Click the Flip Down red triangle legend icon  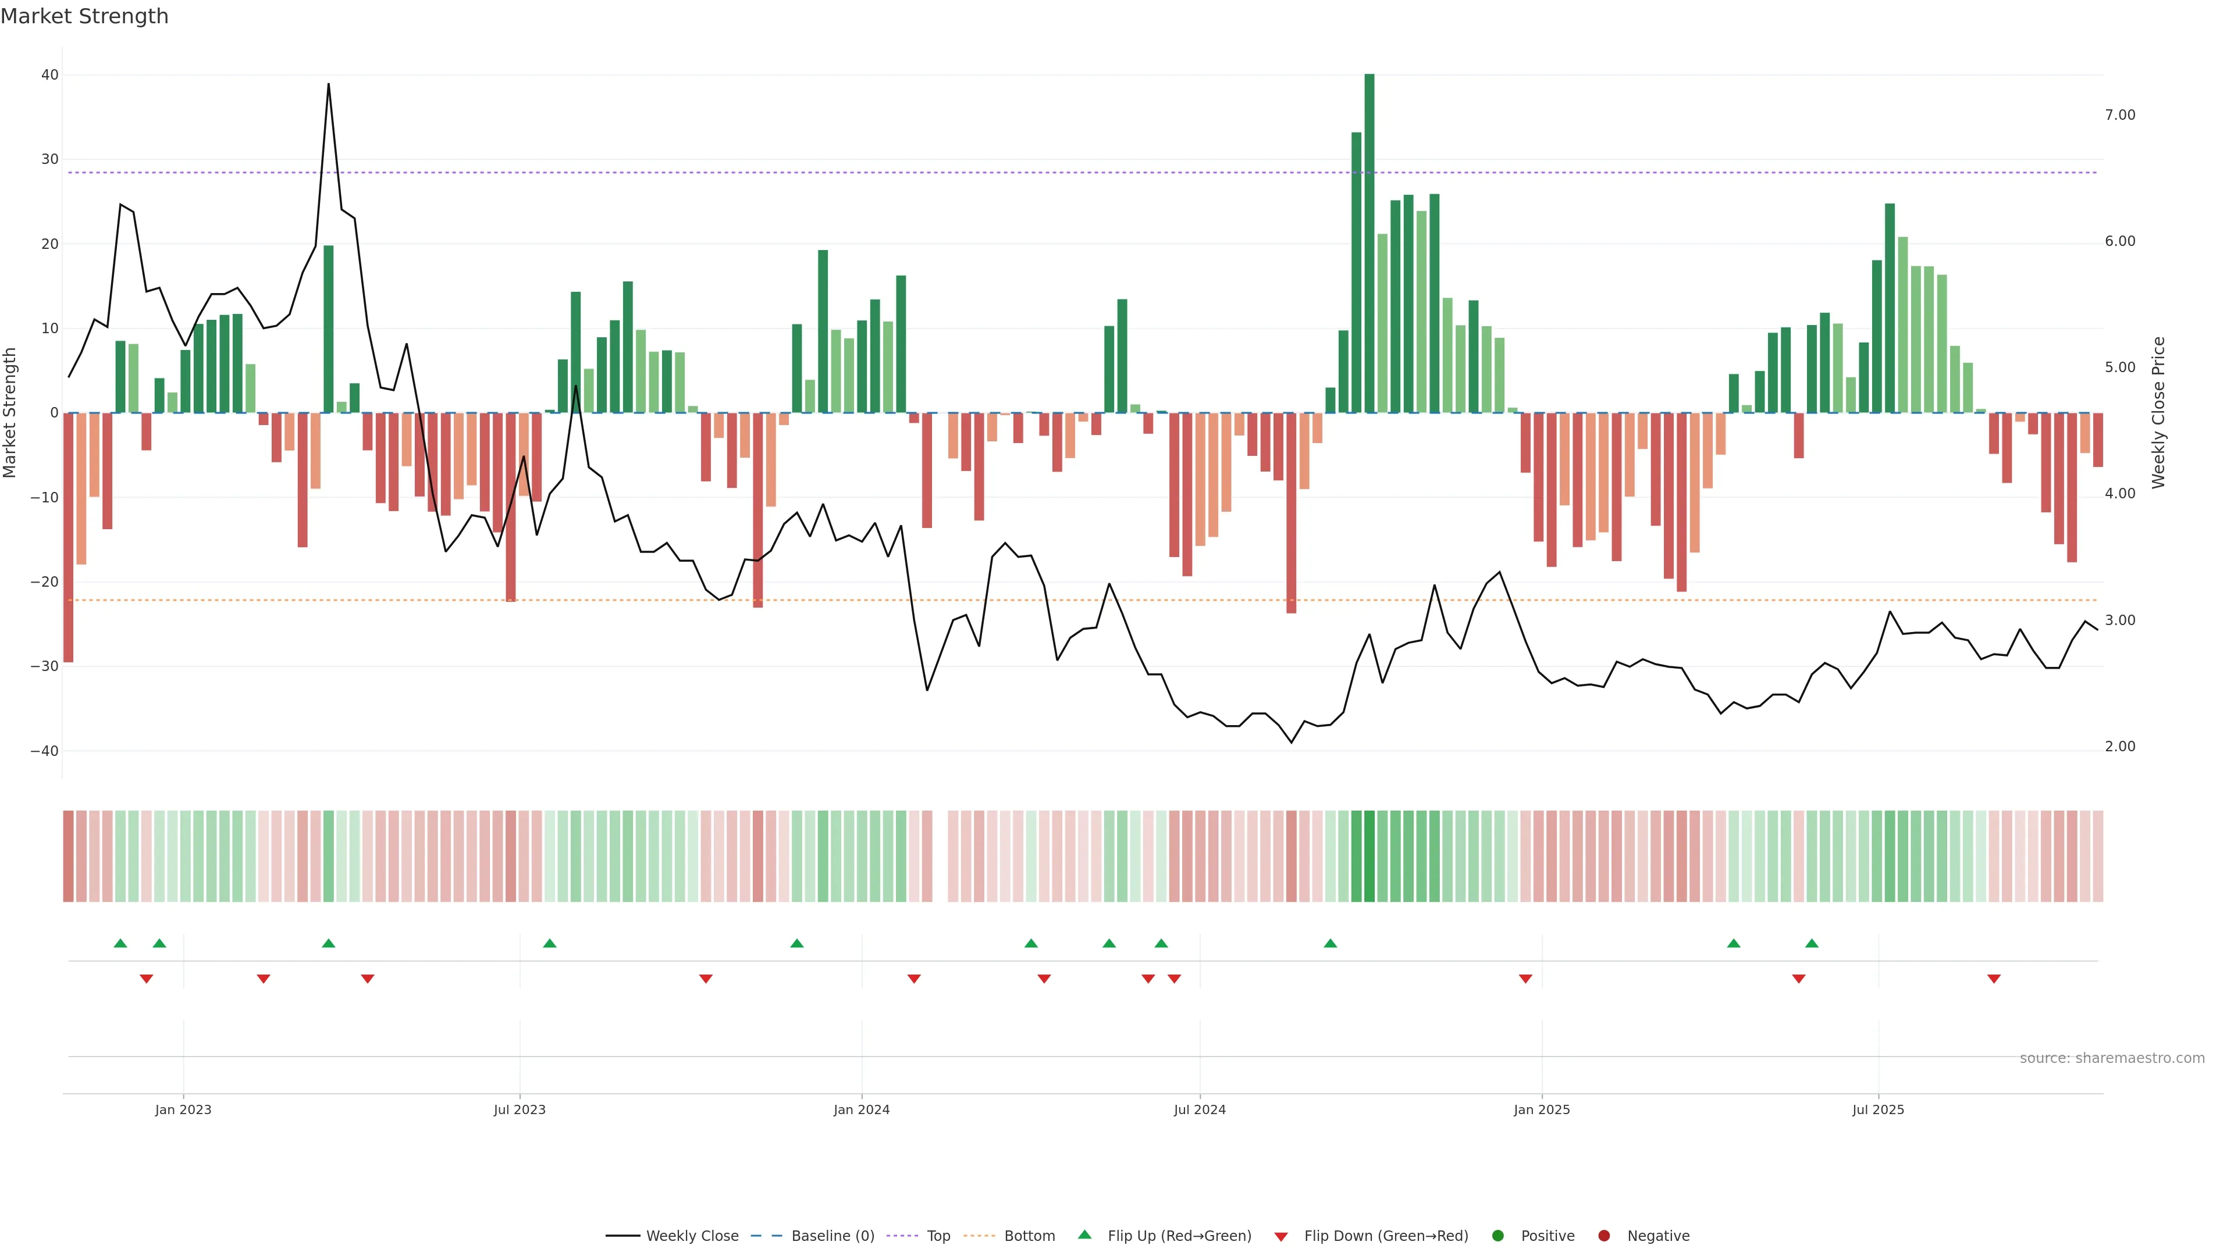[x=1281, y=1237]
